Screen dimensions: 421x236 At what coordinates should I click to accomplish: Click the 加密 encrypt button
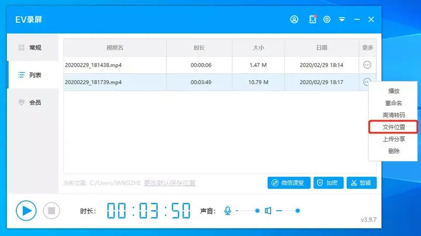328,183
